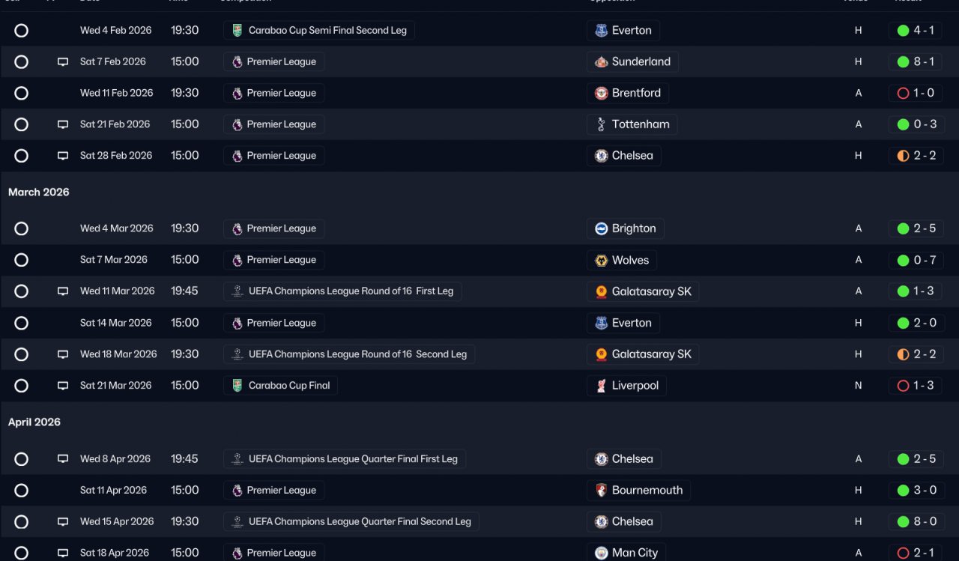Click the Sat 28 Feb 2026 fixture date
Image resolution: width=959 pixels, height=561 pixels.
click(x=115, y=156)
